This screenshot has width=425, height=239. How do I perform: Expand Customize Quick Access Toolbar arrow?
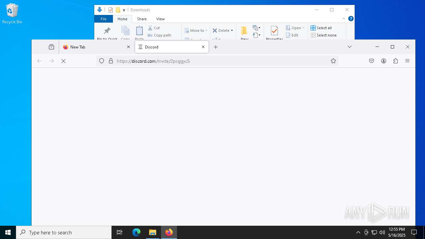pos(124,10)
